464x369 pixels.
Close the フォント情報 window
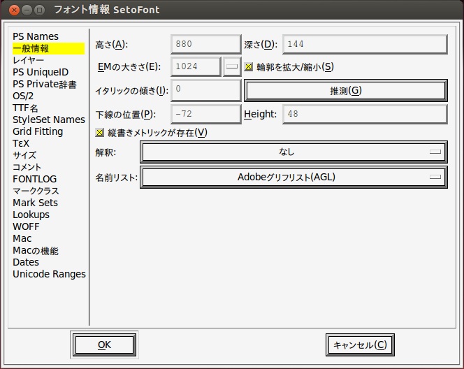tap(14, 10)
